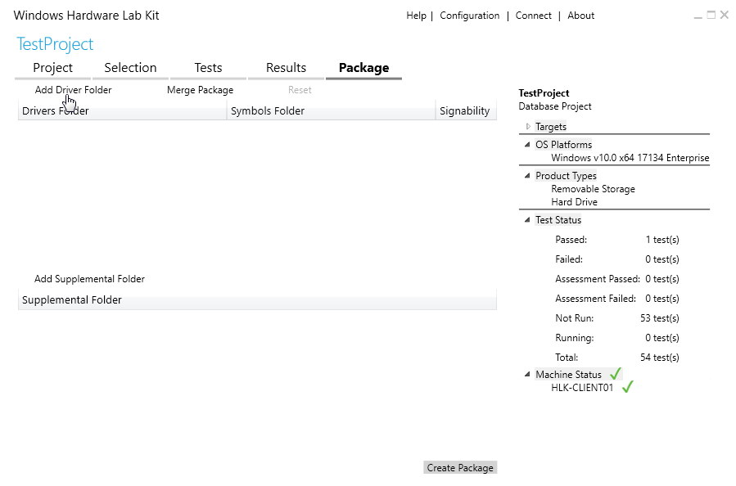This screenshot has height=486, width=736.
Task: Select the Removable Storage product type
Action: (x=593, y=189)
